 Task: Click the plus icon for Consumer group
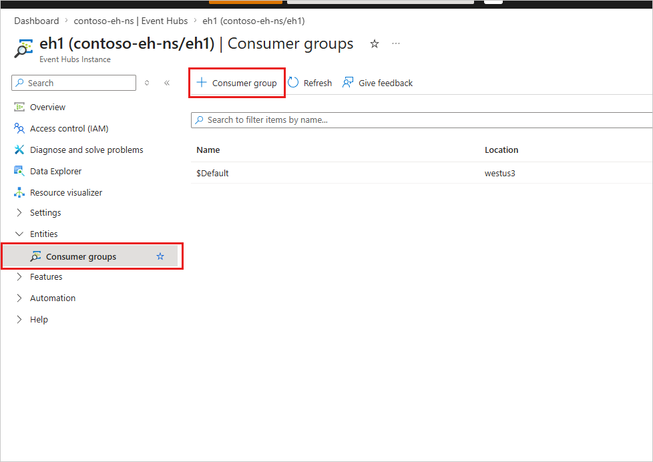(x=202, y=83)
